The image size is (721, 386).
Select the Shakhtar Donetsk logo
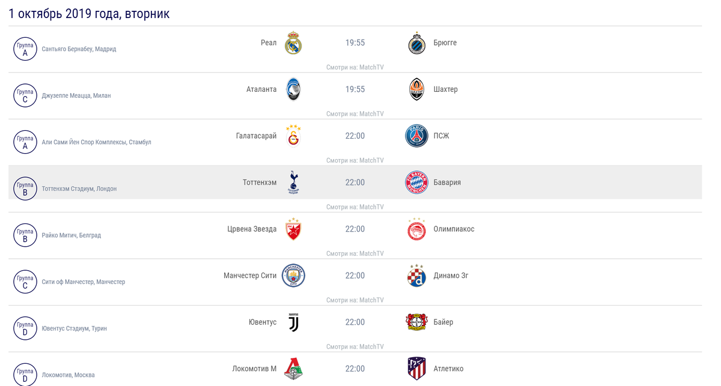click(x=416, y=89)
